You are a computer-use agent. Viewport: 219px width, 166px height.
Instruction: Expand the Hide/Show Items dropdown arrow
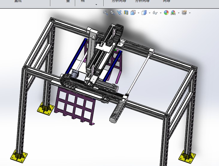(x=161, y=13)
